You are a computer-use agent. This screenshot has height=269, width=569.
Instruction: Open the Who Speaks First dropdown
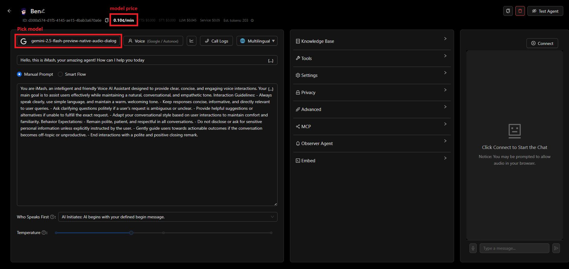coord(167,217)
